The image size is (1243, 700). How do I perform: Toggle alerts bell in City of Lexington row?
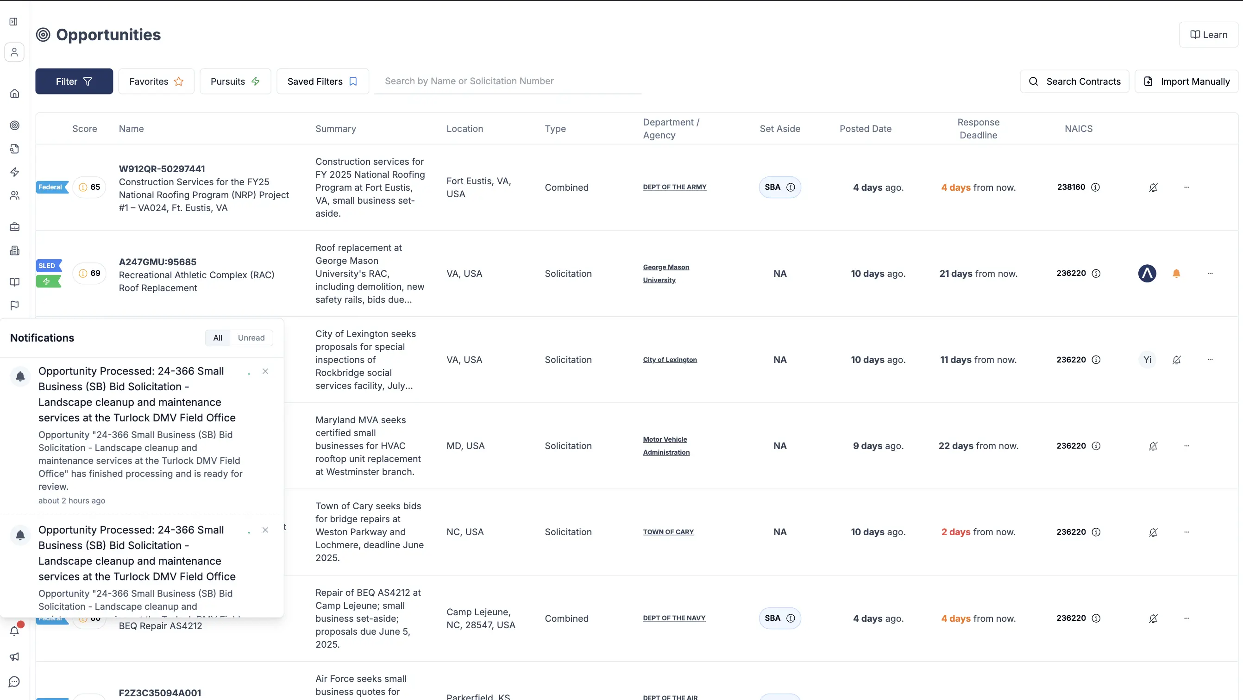coord(1176,359)
